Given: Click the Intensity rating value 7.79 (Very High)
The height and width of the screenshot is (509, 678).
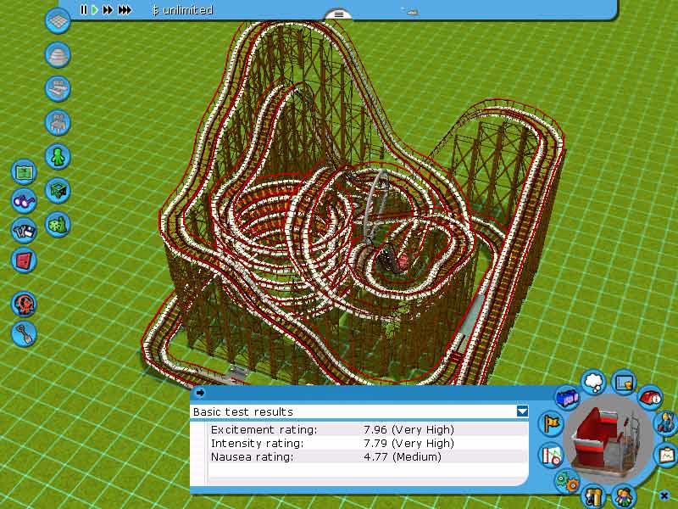Looking at the screenshot, I should (408, 443).
